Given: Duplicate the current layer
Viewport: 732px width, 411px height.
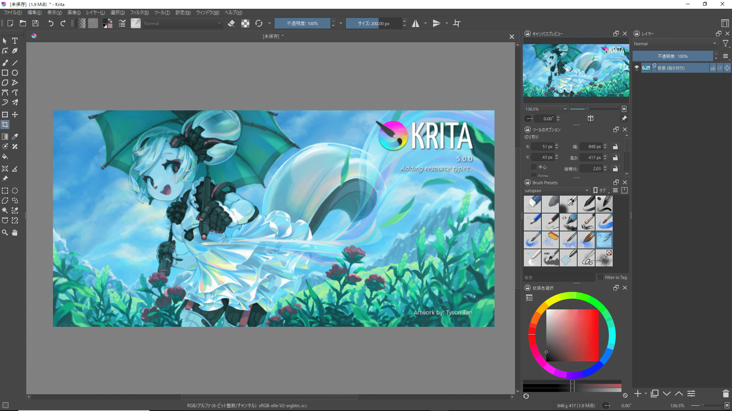Looking at the screenshot, I should 655,393.
